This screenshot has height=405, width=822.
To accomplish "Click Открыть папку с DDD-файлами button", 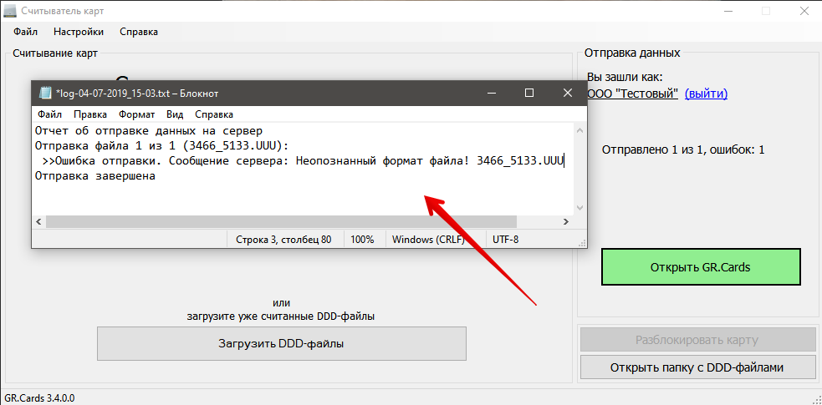I will 697,367.
